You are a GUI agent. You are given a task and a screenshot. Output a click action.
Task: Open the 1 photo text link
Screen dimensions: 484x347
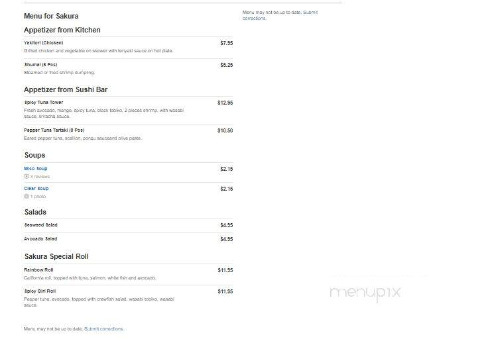click(38, 196)
